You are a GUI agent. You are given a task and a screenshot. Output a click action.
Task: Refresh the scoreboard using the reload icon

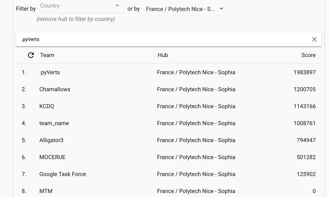[31, 55]
